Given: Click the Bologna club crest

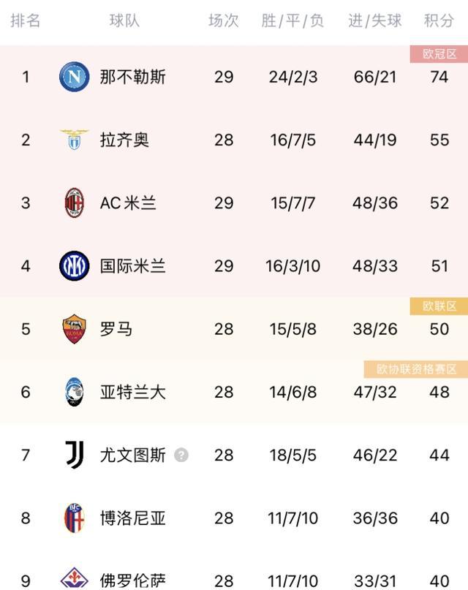Looking at the screenshot, I should (x=73, y=518).
